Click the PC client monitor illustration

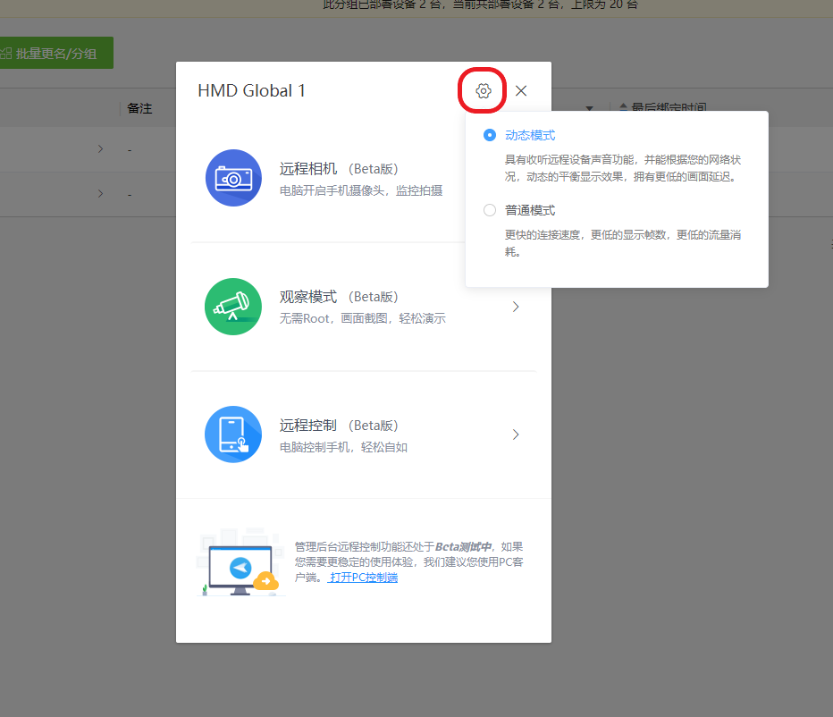240,563
